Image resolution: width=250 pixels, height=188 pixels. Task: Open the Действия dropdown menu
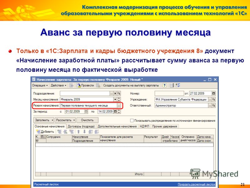point(58,86)
